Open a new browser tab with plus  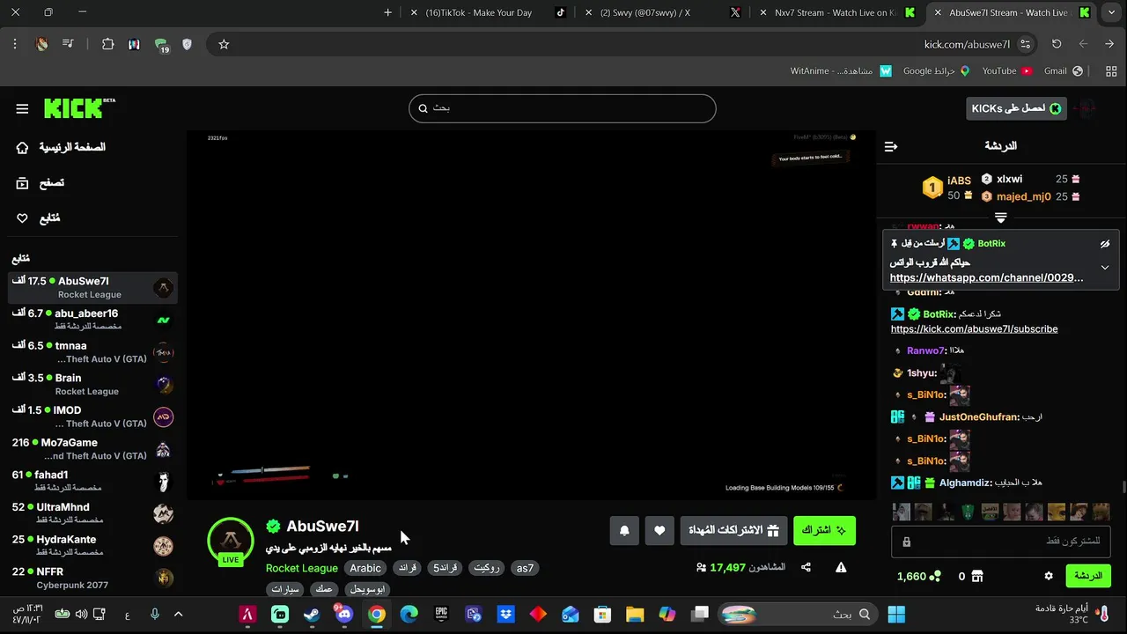(x=387, y=12)
